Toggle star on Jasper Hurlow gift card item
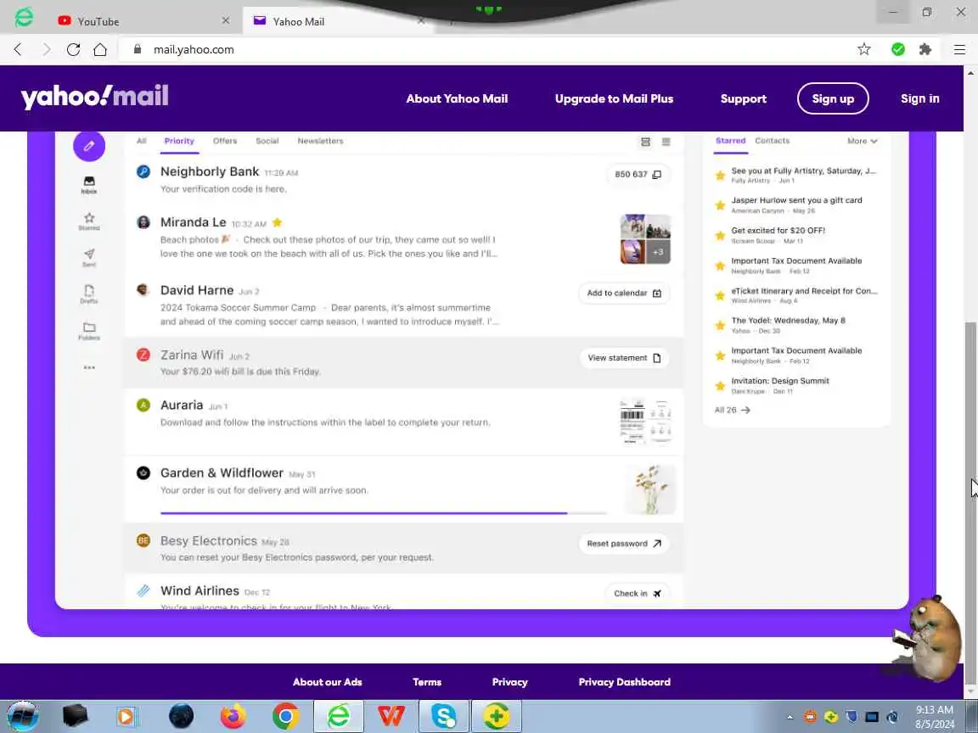The image size is (978, 733). [x=720, y=205]
